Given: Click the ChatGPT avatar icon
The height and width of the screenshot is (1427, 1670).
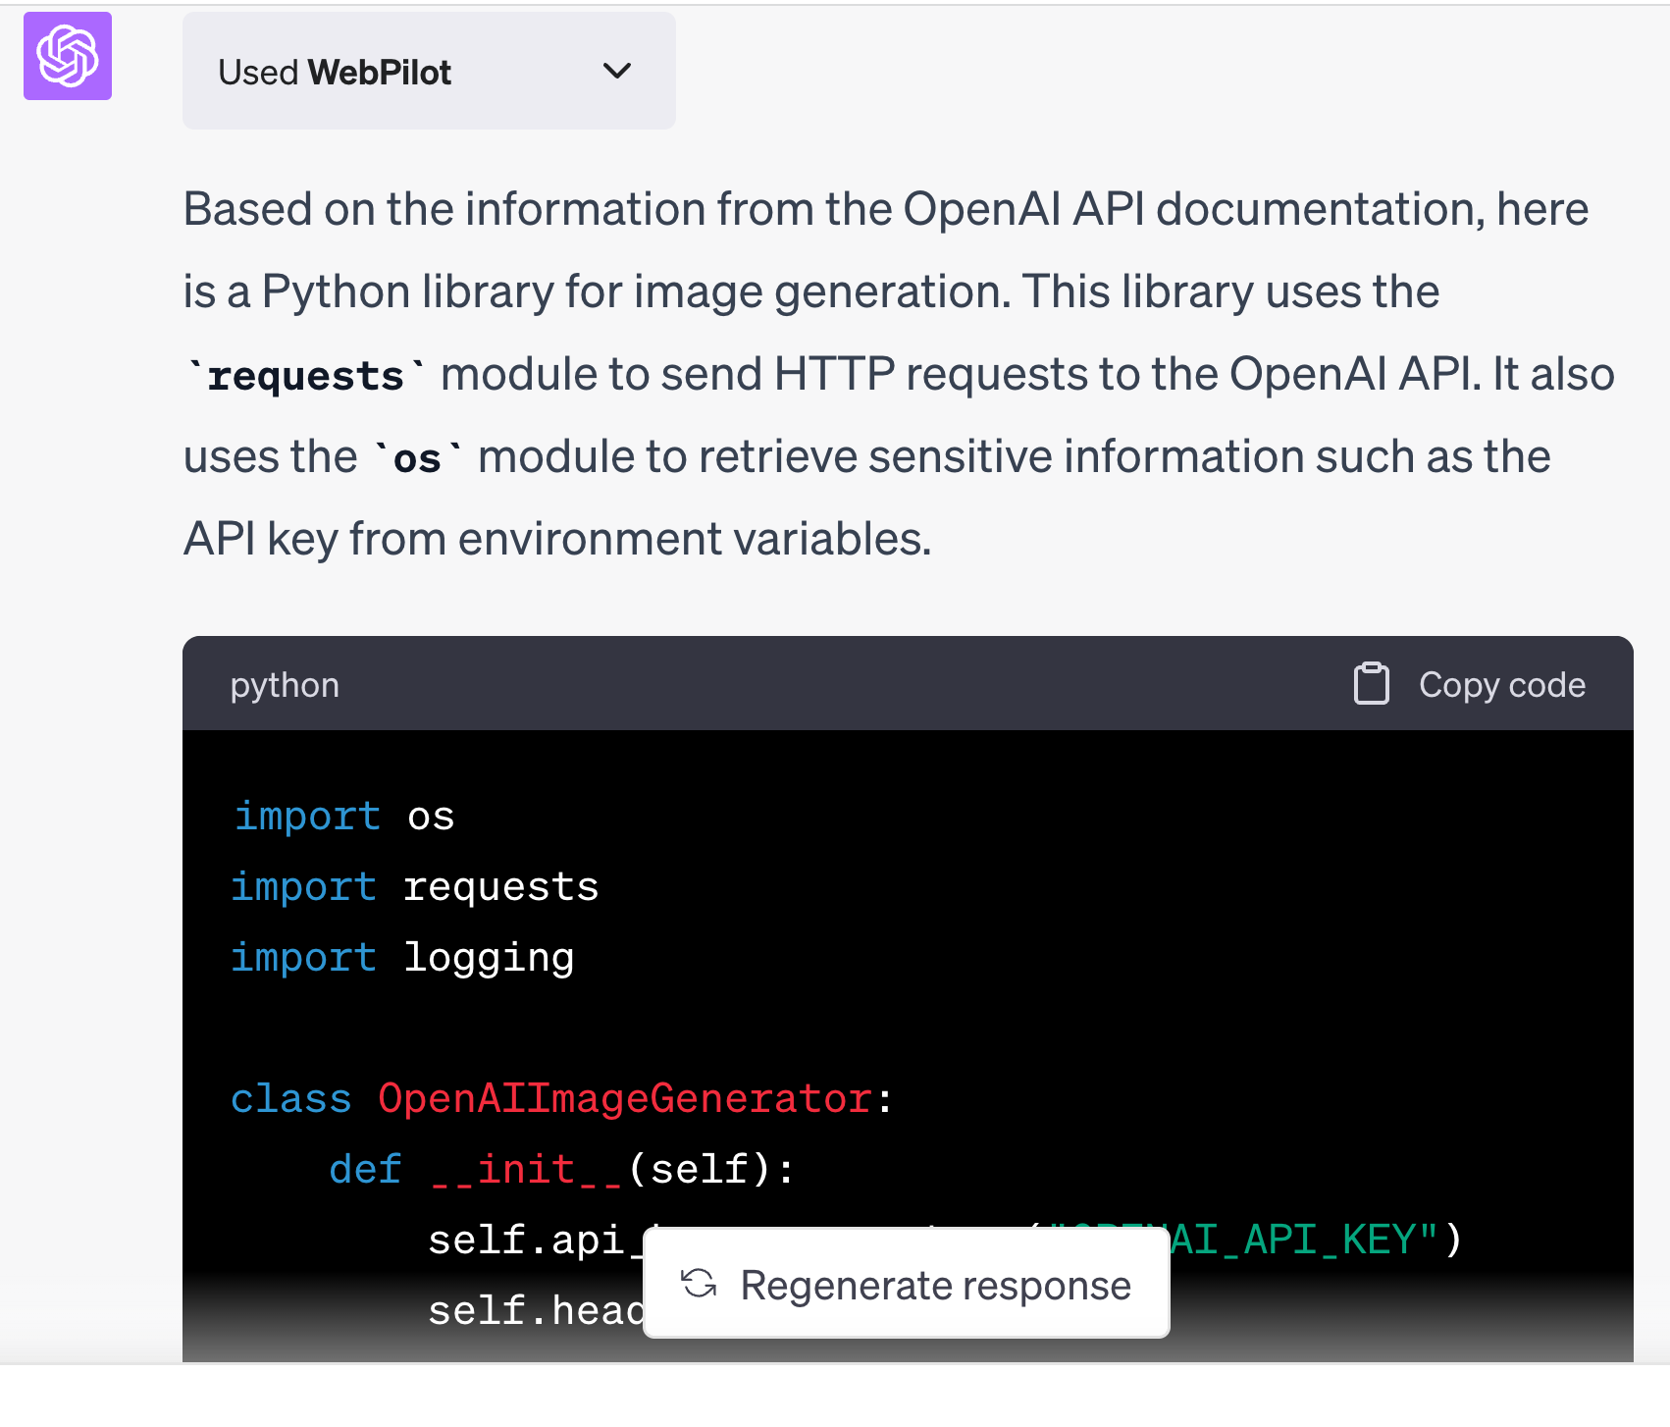Looking at the screenshot, I should 68,56.
